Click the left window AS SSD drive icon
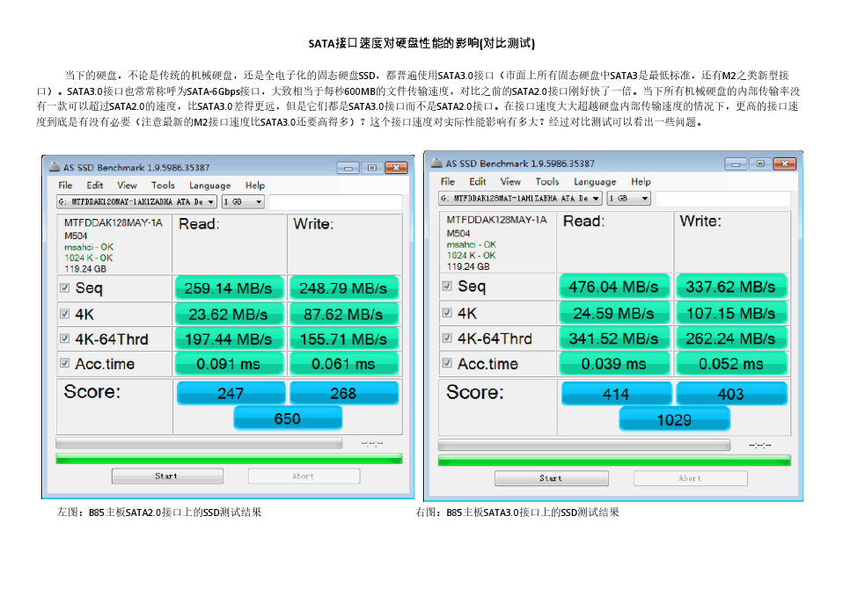Screen dimensions: 843x596 pos(55,166)
